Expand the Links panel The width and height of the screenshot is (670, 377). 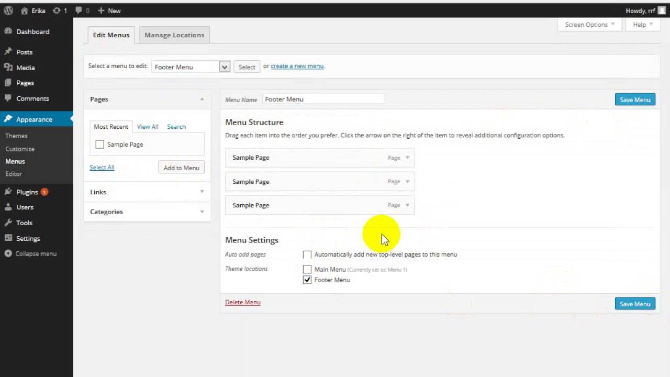[x=202, y=192]
